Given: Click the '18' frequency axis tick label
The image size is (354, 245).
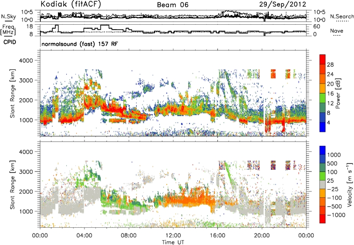Looking at the screenshot, I should click(30, 27).
